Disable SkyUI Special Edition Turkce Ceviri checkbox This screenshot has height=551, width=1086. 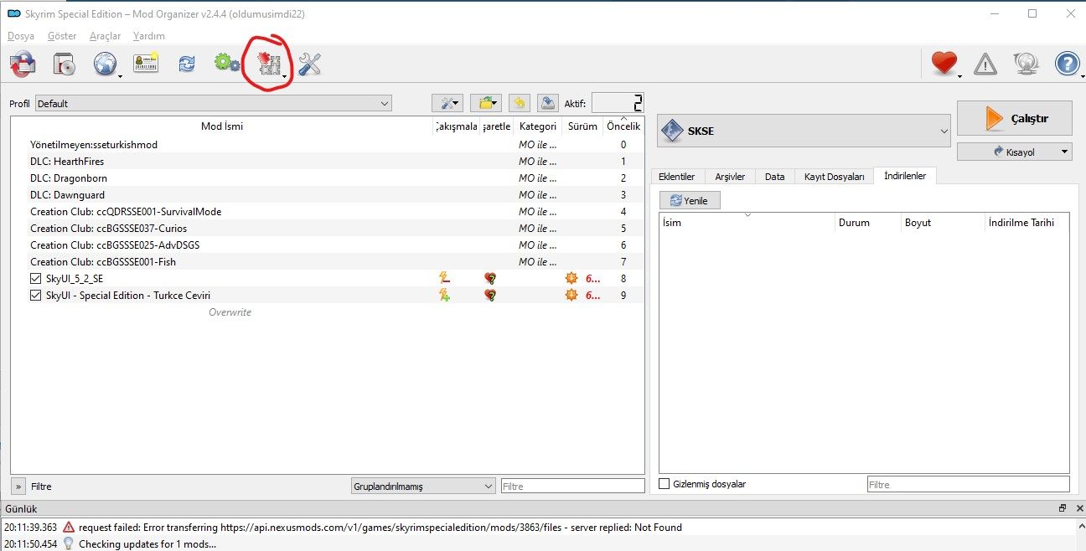point(36,295)
